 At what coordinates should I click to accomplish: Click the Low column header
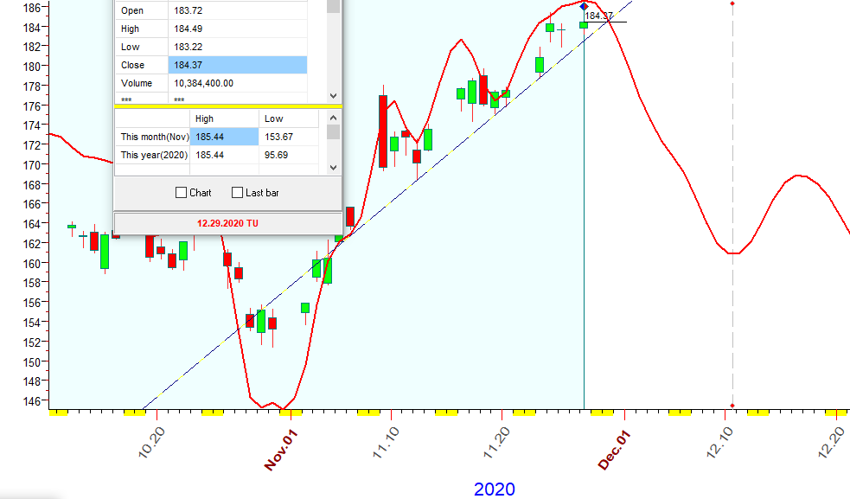point(273,118)
